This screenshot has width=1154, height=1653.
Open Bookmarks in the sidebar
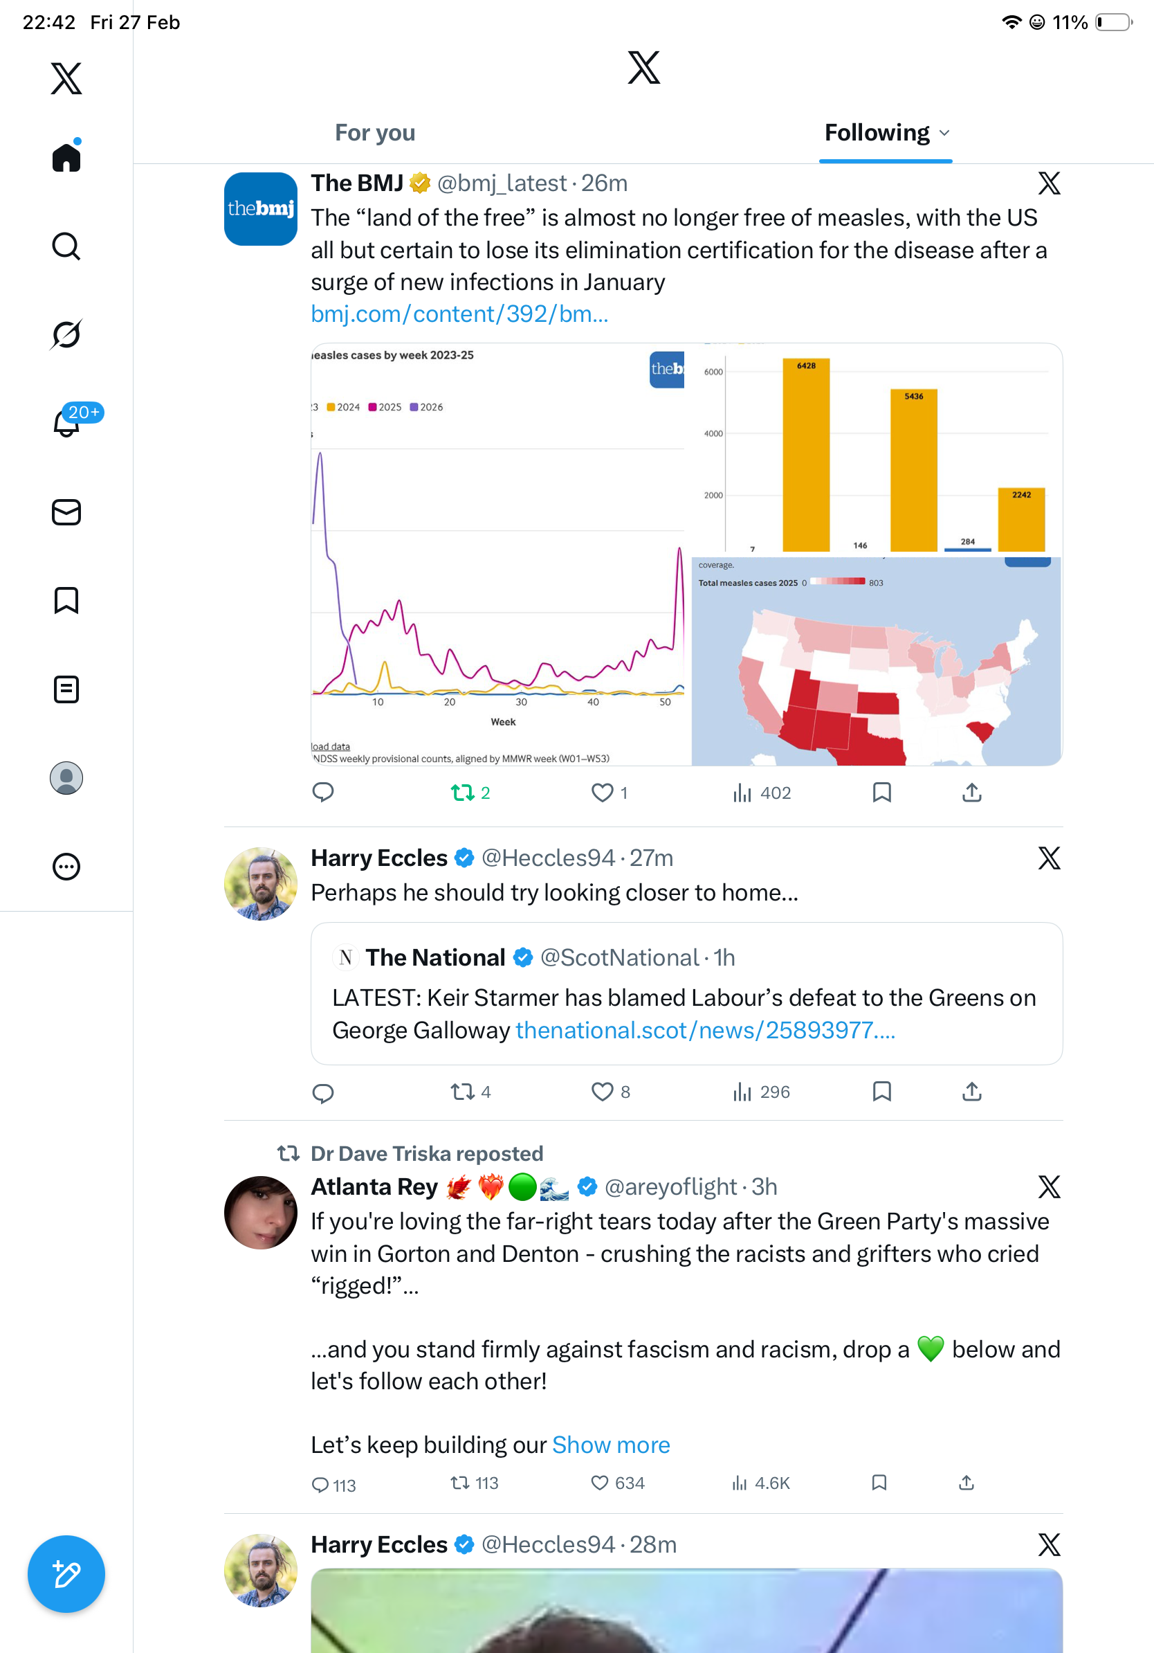(66, 600)
